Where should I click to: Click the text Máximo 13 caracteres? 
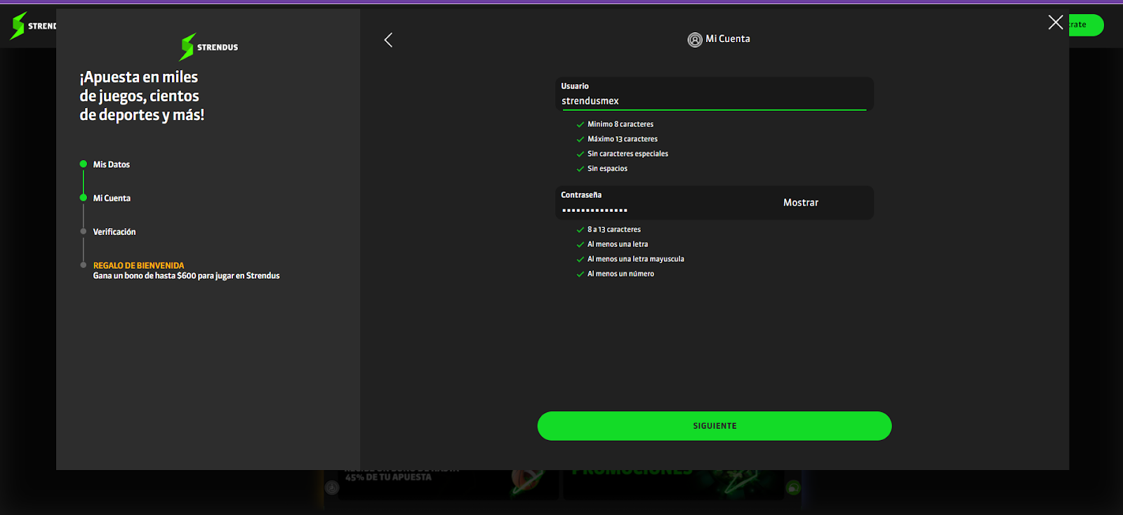click(623, 139)
